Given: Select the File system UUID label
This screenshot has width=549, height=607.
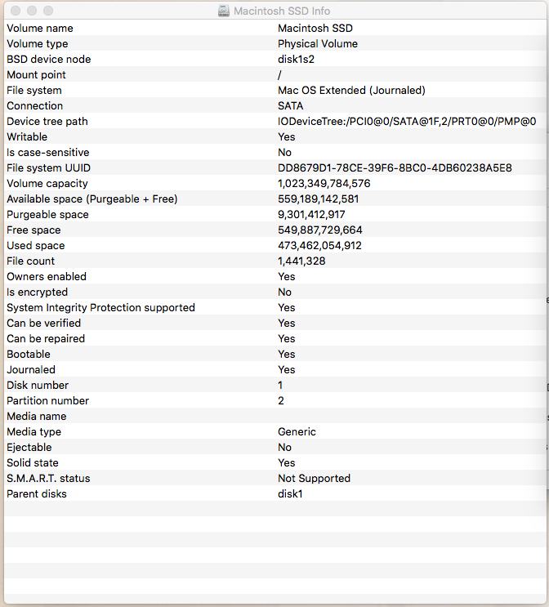Looking at the screenshot, I should coord(48,167).
